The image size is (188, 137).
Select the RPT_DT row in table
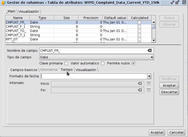click(x=16, y=39)
